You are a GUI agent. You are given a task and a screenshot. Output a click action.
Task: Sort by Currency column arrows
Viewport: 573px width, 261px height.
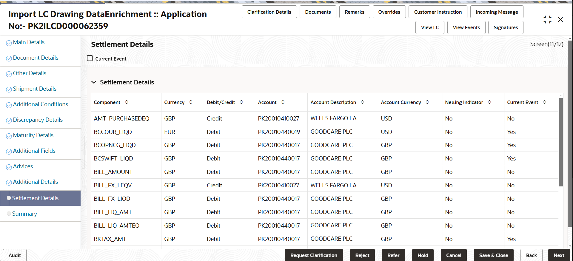191,102
